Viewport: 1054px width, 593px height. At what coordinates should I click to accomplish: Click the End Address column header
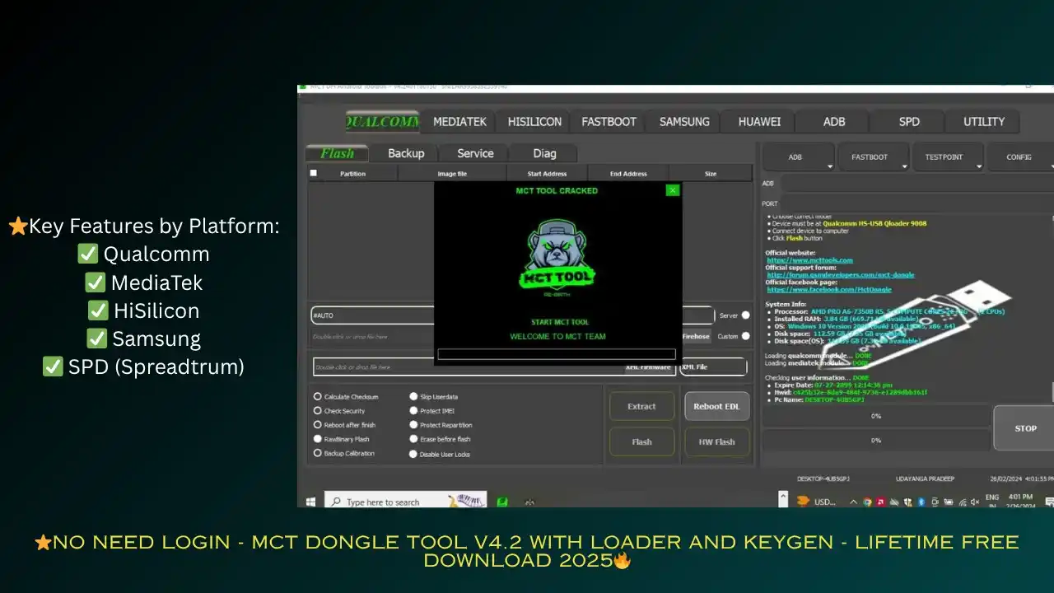628,174
